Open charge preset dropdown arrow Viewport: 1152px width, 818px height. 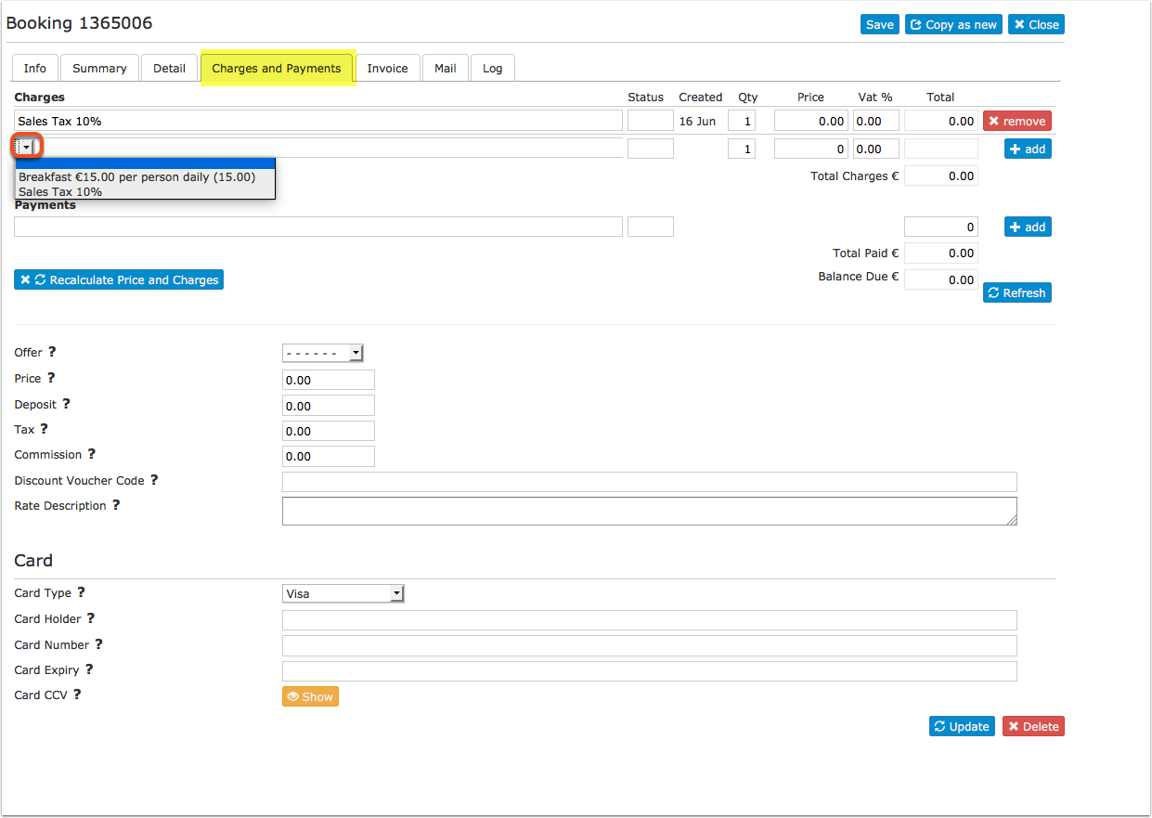[x=26, y=147]
